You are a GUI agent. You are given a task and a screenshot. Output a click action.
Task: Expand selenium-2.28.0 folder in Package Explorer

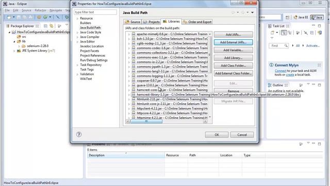pos(19,46)
